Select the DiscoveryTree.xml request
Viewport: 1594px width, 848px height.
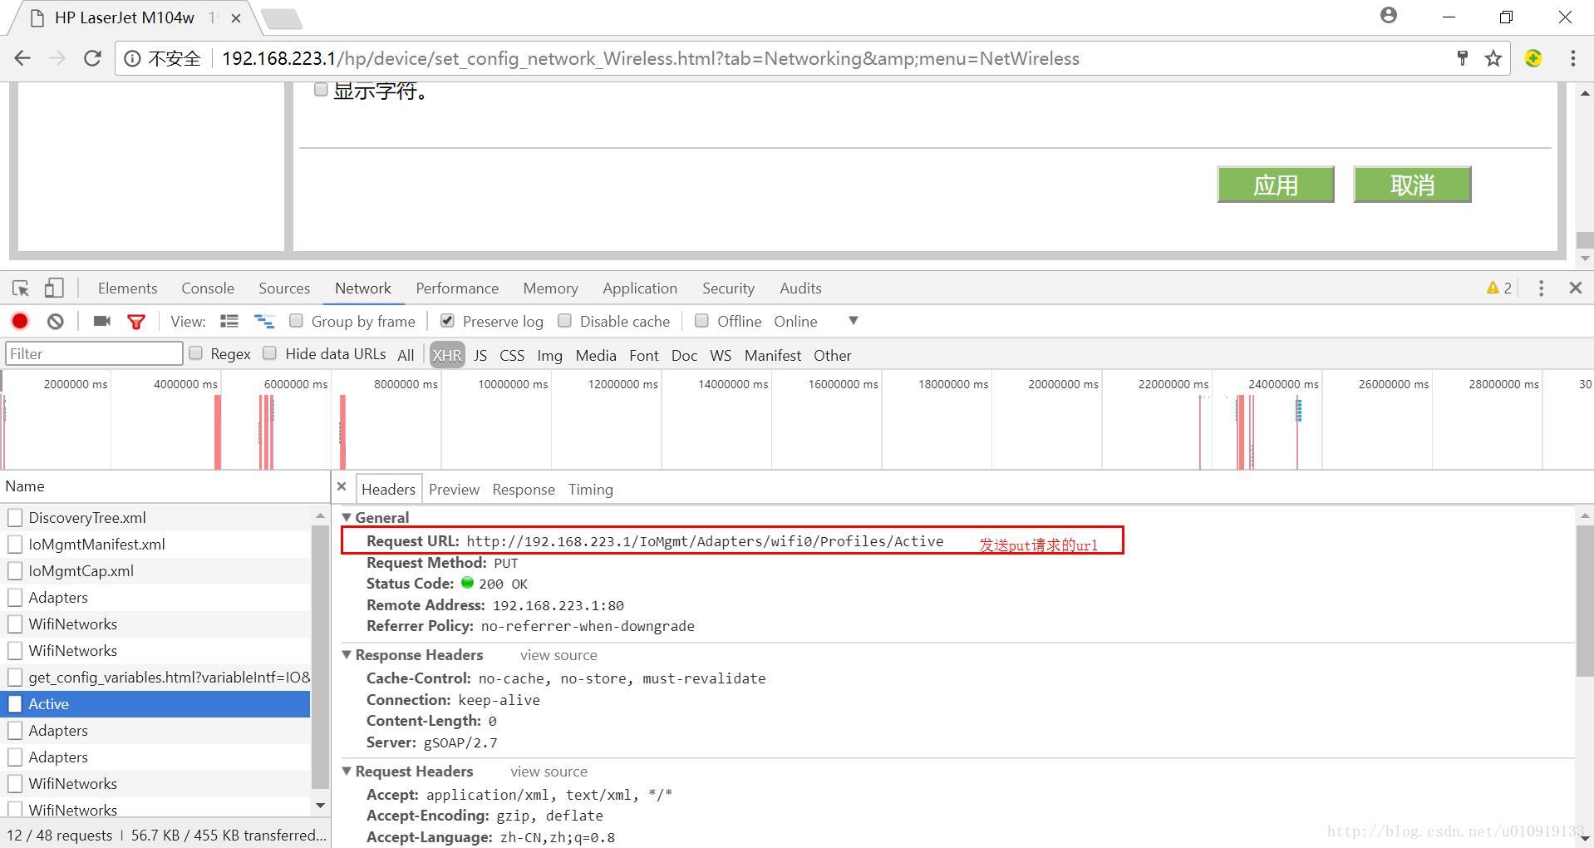click(x=155, y=517)
